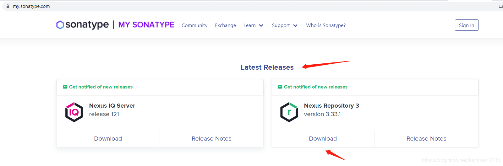Open the Community nav item

pos(194,25)
